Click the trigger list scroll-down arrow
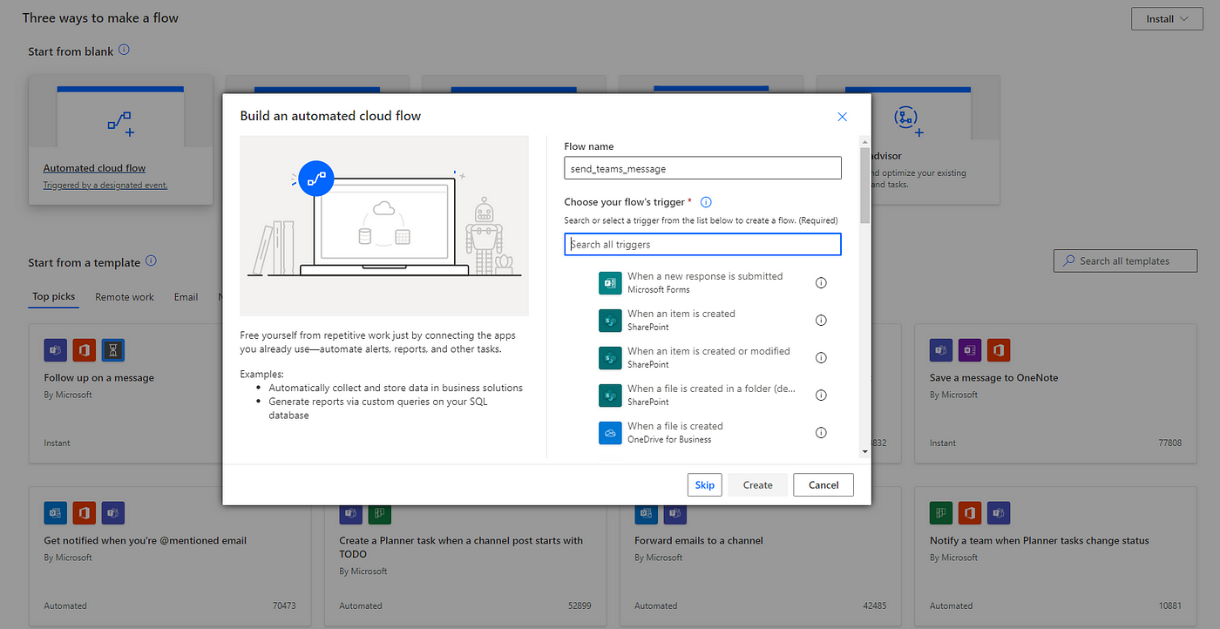The height and width of the screenshot is (629, 1220). (864, 451)
